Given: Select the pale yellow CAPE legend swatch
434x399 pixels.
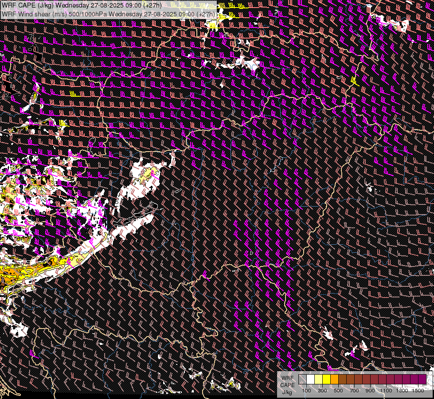Looking at the screenshot, I should coord(319,379).
